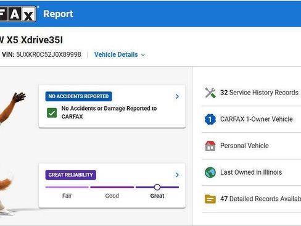Click the NO ACCIDENTS REPORTED badge

(78, 96)
